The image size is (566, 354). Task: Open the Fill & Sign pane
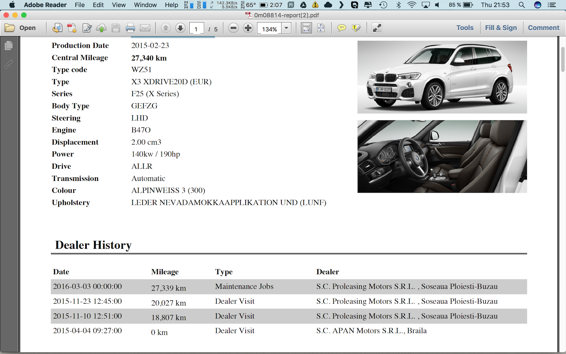click(501, 28)
